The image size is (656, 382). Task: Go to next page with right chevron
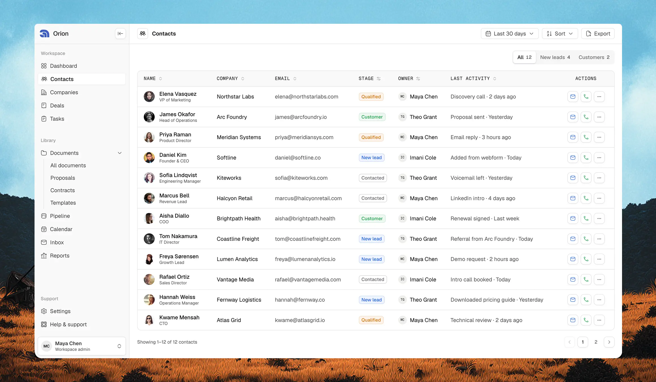(609, 342)
